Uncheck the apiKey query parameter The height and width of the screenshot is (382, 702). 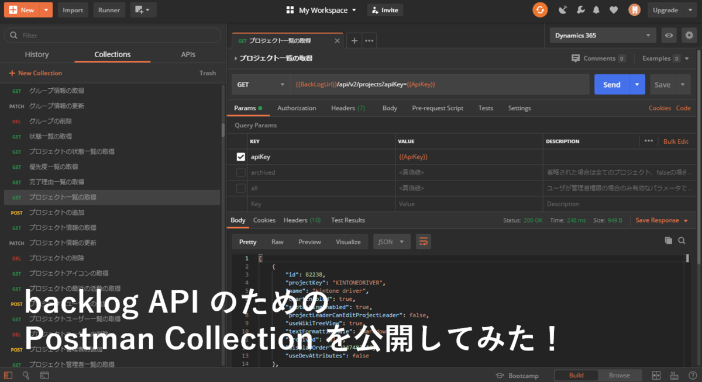tap(240, 157)
